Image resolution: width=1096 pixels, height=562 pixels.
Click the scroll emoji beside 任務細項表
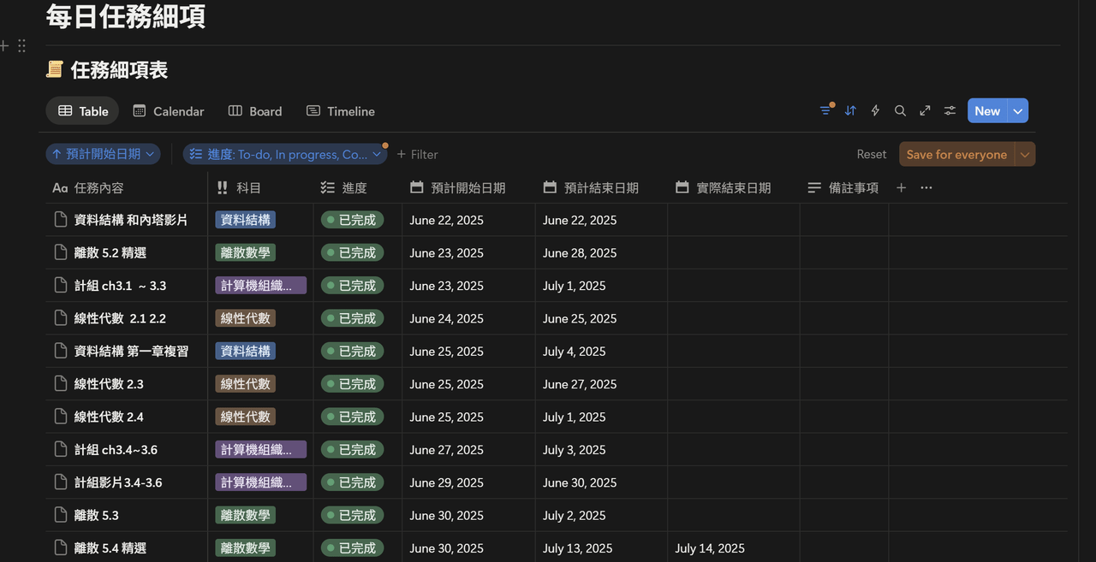point(55,69)
